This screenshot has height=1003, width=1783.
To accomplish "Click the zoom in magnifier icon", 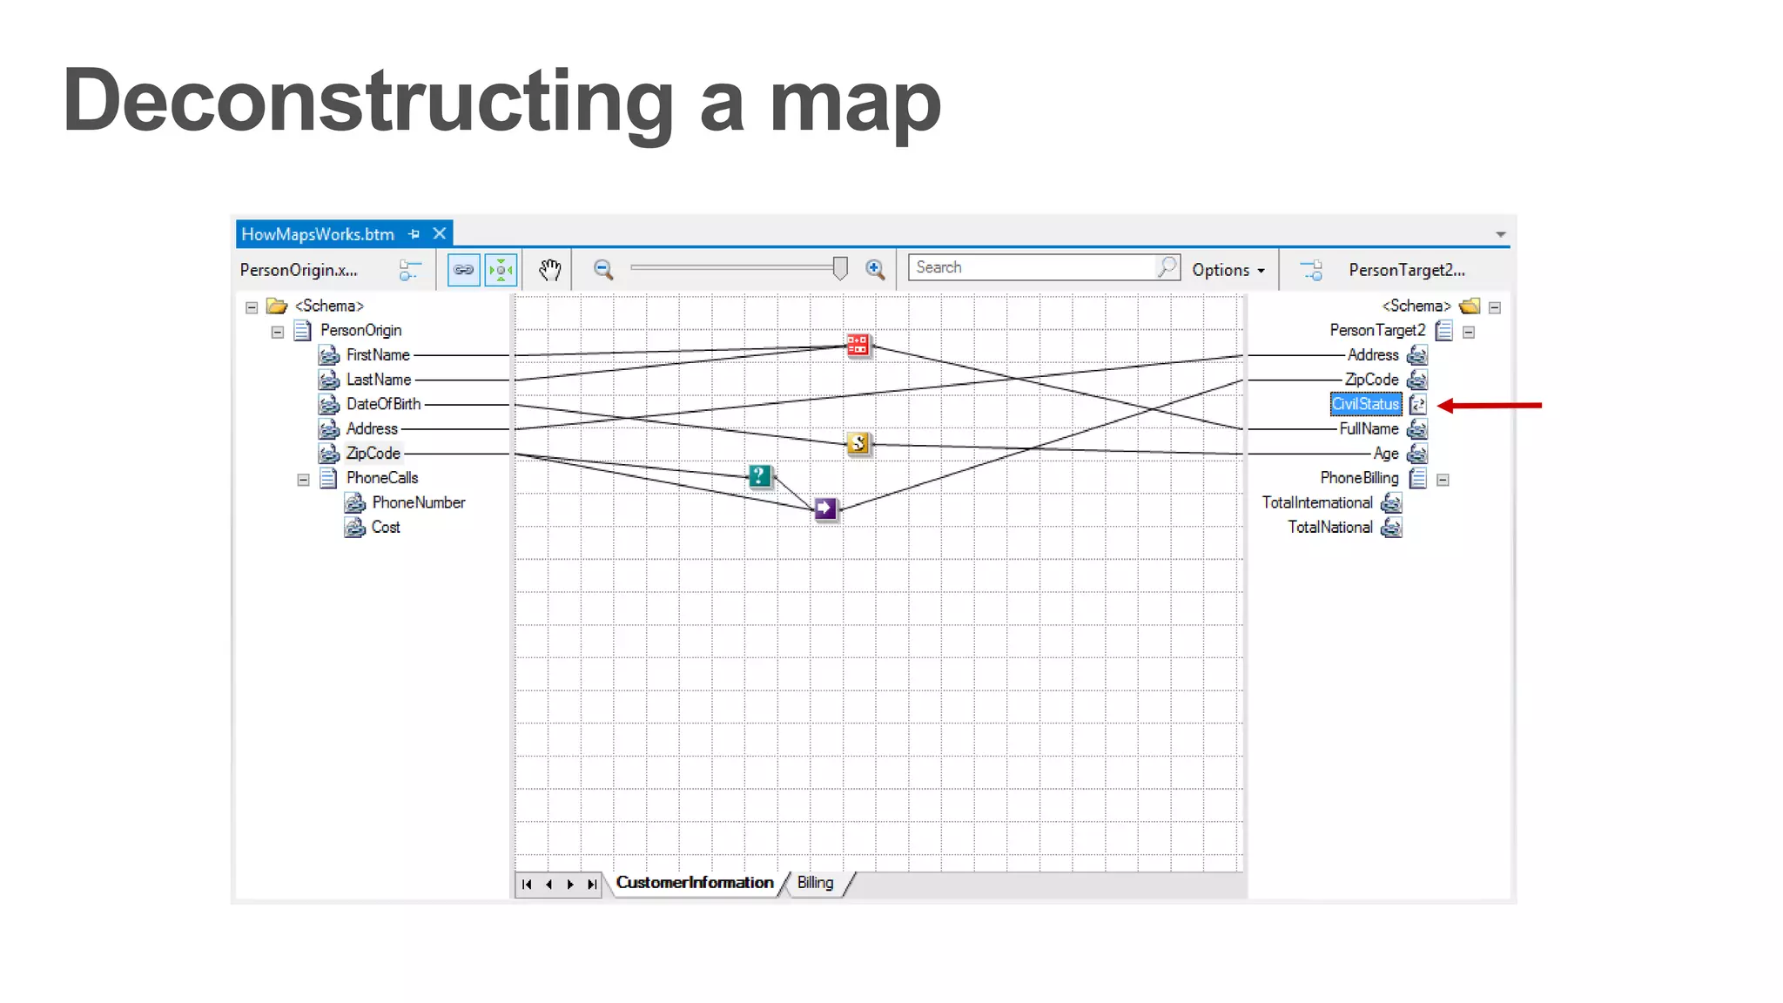I will pos(875,270).
